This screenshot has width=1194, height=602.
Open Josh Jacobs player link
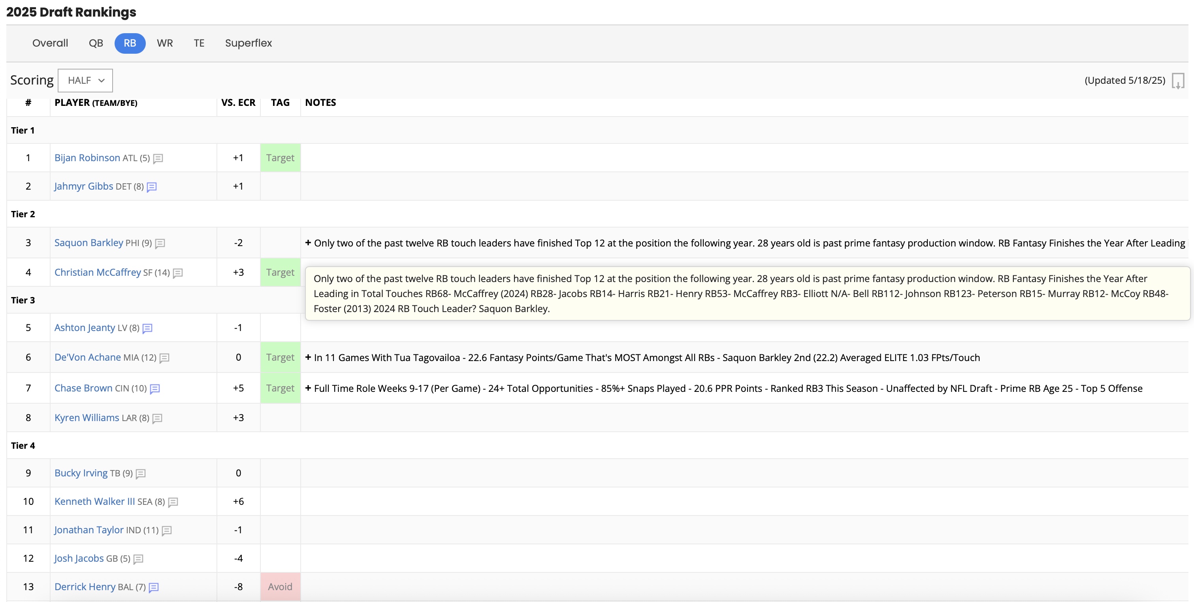pos(79,558)
